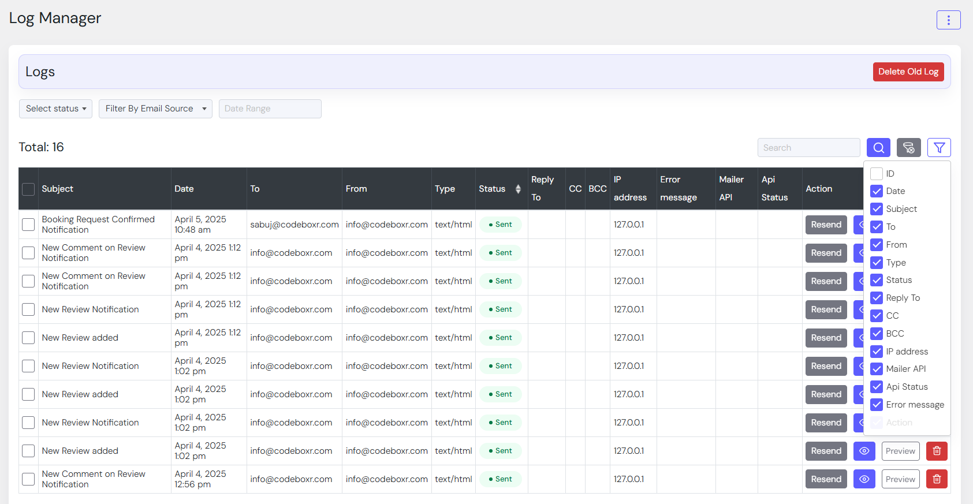973x504 pixels.
Task: Open the Date Range picker field
Action: (270, 109)
